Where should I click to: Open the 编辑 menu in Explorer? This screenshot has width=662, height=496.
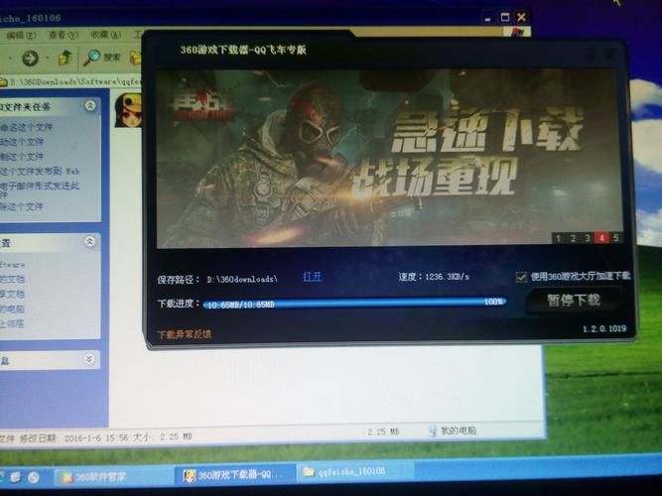point(21,36)
